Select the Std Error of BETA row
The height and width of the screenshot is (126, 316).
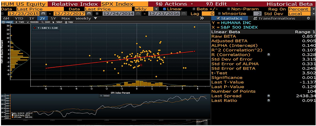[263, 68]
